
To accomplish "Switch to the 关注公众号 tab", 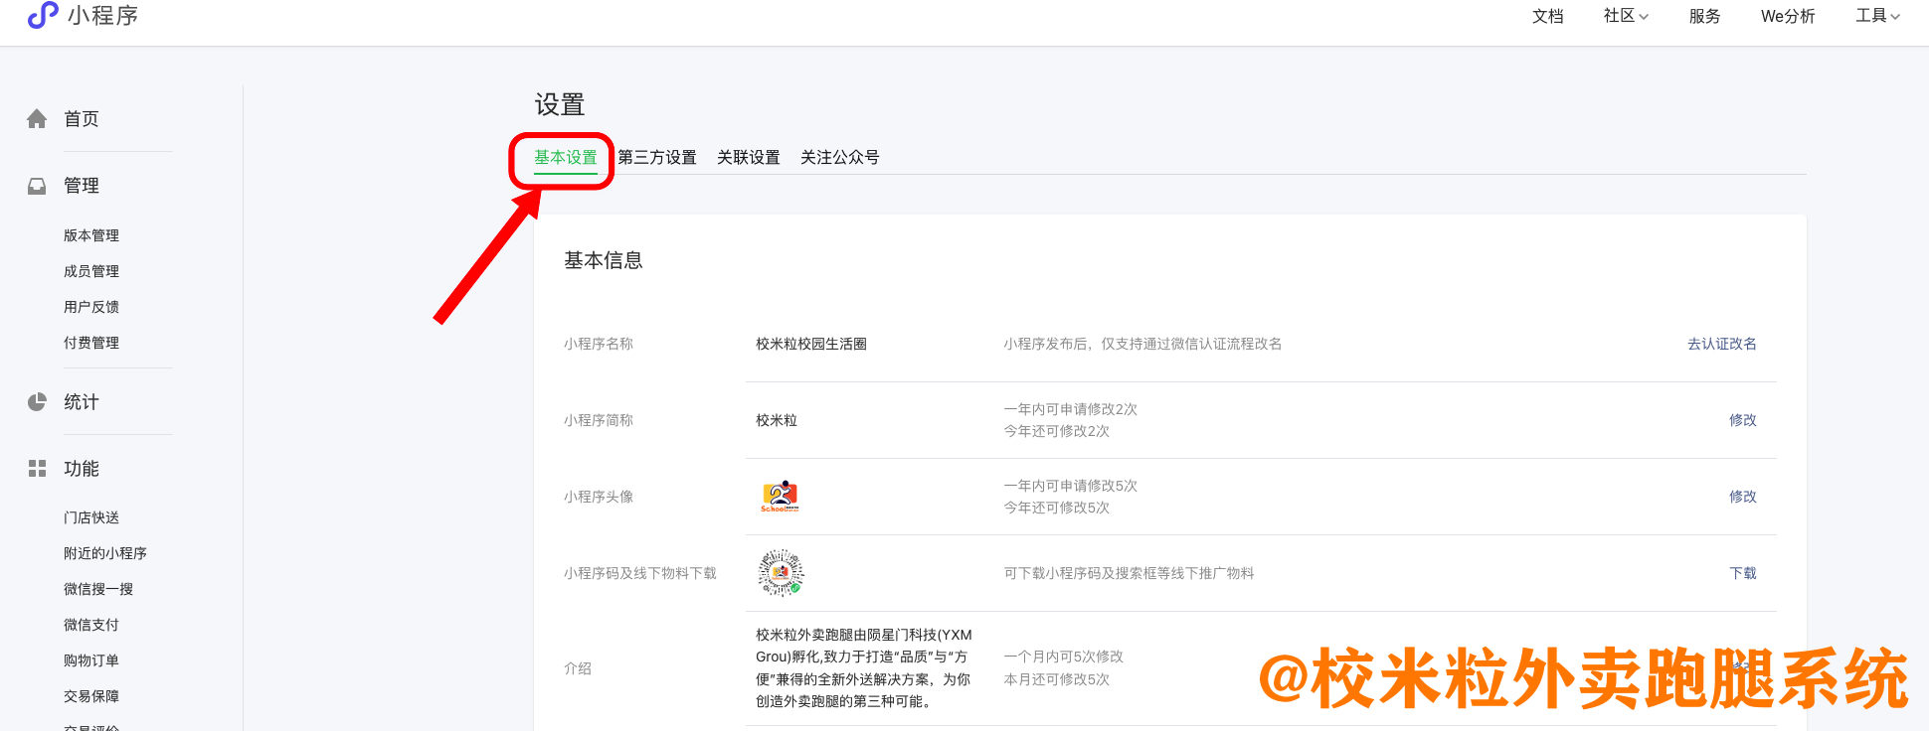I will (839, 157).
